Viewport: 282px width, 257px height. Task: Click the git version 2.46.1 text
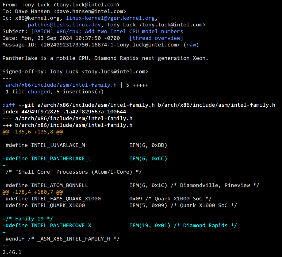click(x=12, y=252)
